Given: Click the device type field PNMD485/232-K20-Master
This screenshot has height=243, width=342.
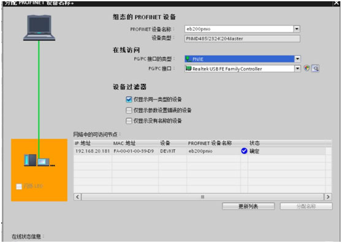Looking at the screenshot, I should [x=242, y=39].
